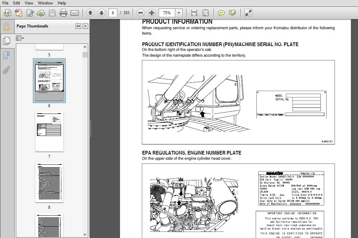Open the Page Thumbnails panel icon
Image resolution: width=358 pixels, height=238 pixels.
coord(6,41)
